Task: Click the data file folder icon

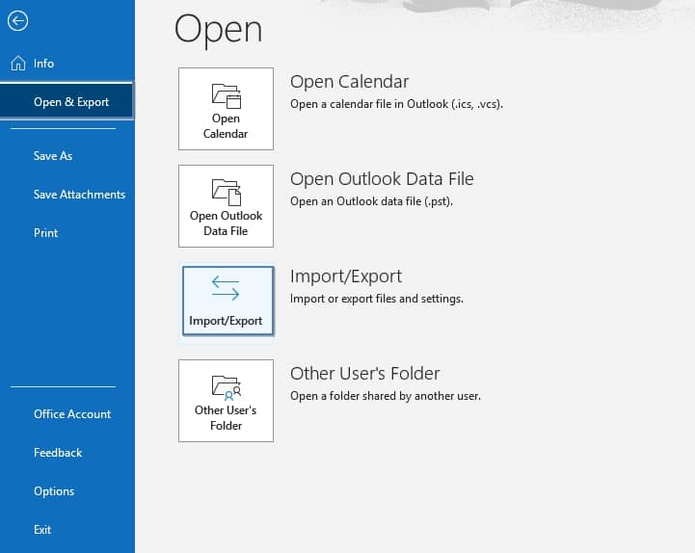Action: [227, 193]
